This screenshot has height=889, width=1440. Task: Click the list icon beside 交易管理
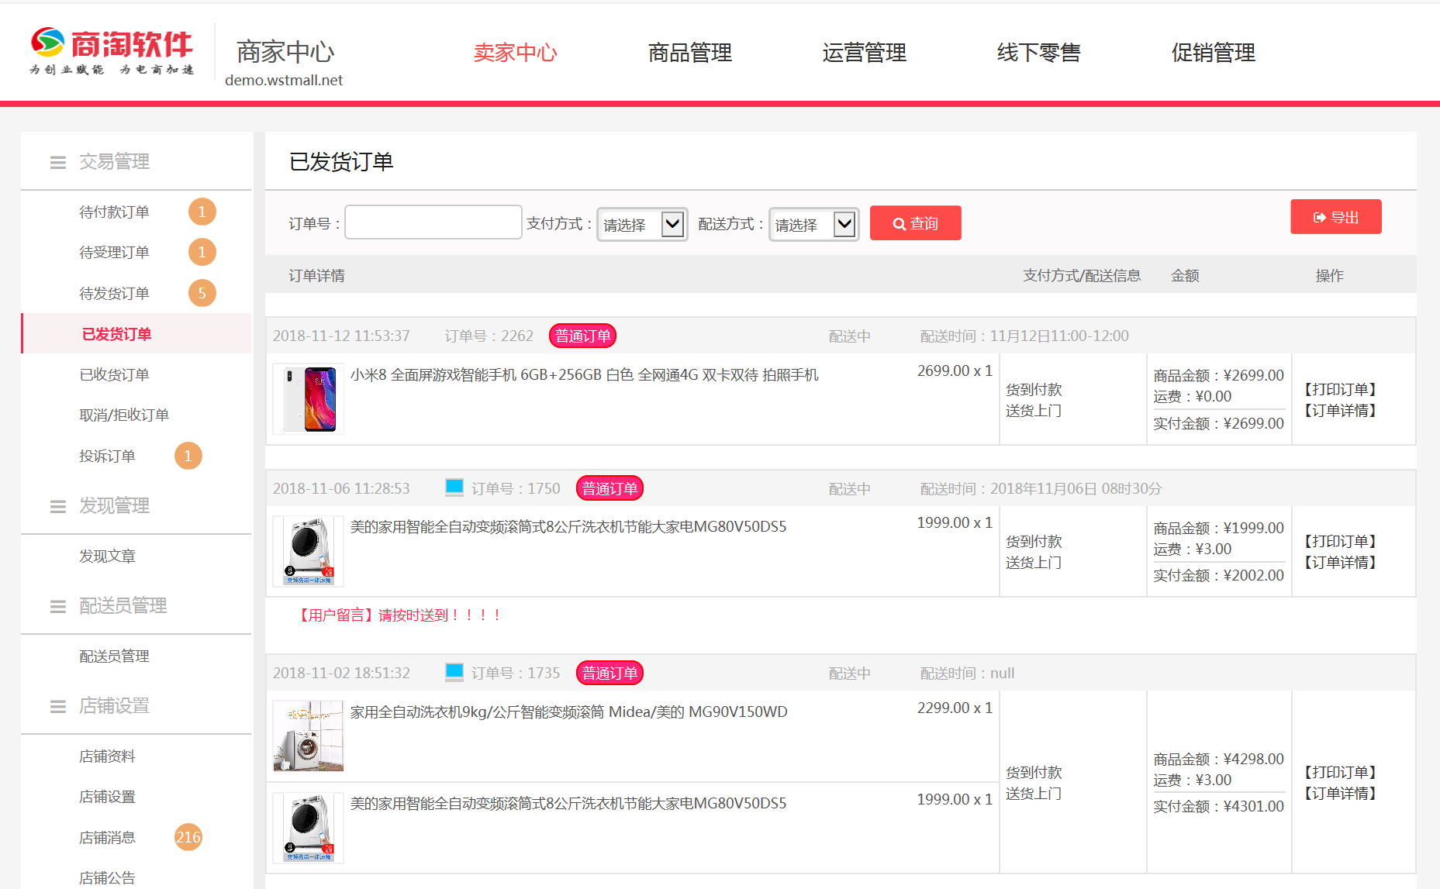coord(57,162)
